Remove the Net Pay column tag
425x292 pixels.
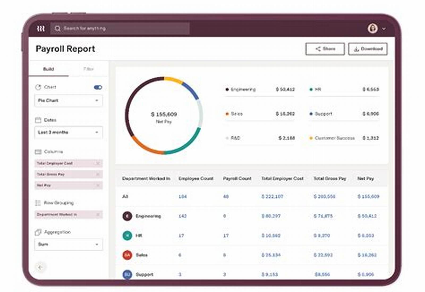(98, 185)
